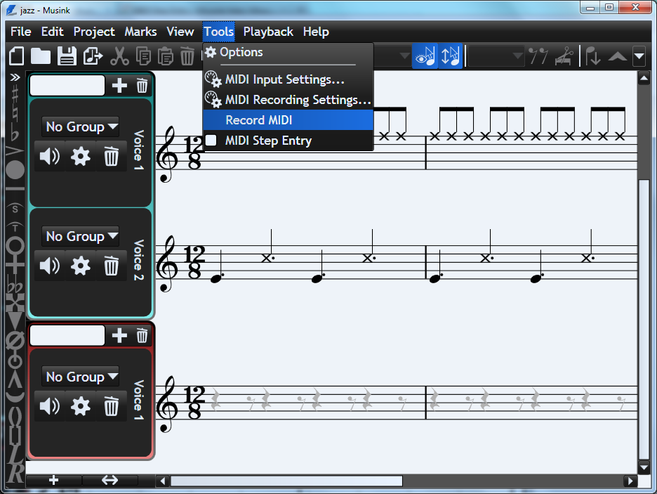Toggle the eye-note visibility toolbar button

click(425, 56)
